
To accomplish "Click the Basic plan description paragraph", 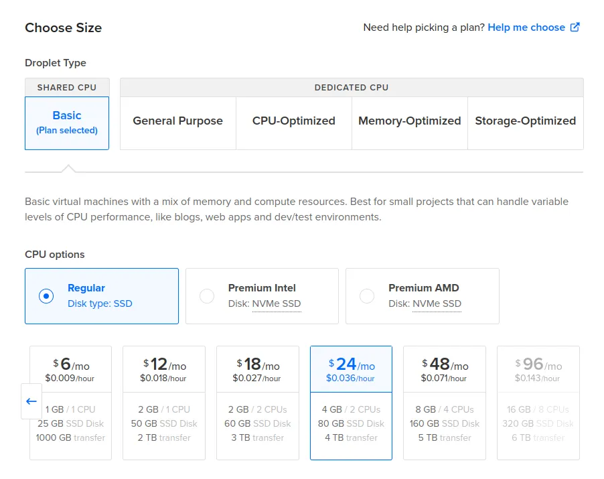I will coord(297,209).
